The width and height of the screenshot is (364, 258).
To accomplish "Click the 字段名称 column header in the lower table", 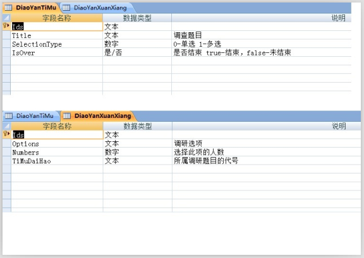I will tap(57, 126).
